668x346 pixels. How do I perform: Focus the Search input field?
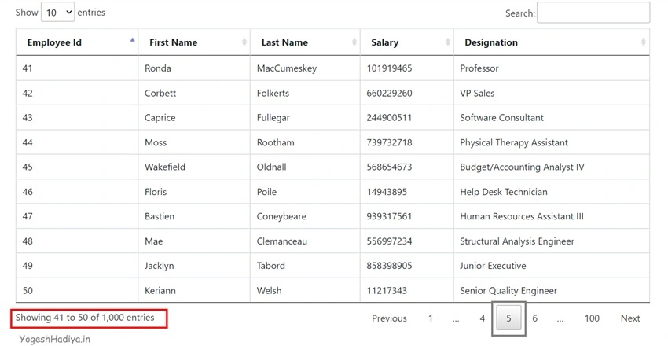click(593, 13)
